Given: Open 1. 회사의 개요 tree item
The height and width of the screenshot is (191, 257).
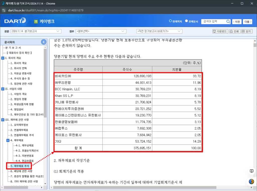Looking at the screenshot, I should click(x=19, y=63).
